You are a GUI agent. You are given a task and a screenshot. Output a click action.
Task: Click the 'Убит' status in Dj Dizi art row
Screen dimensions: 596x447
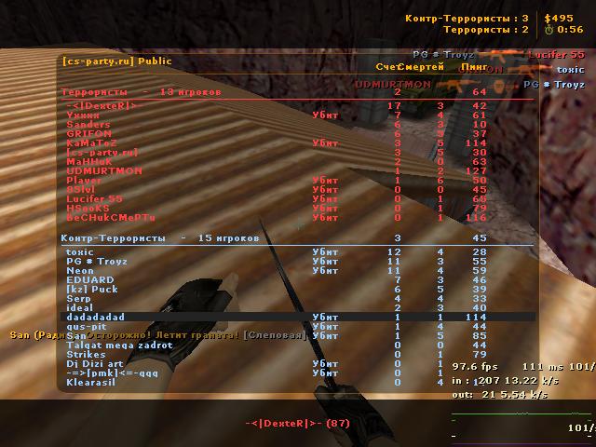(325, 364)
